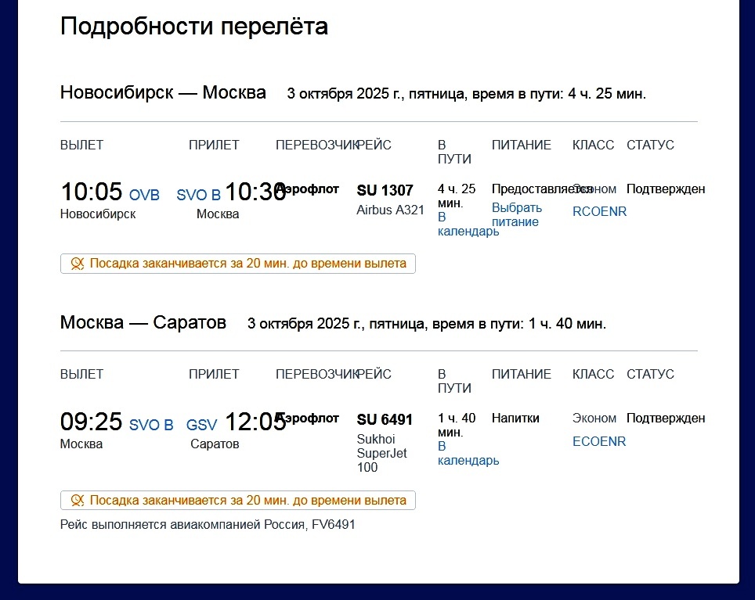Click GSV arrival airport code
The image size is (755, 600).
pyautogui.click(x=202, y=425)
